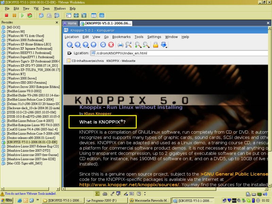Suspend the virtual machine with the pause icon

14,15
